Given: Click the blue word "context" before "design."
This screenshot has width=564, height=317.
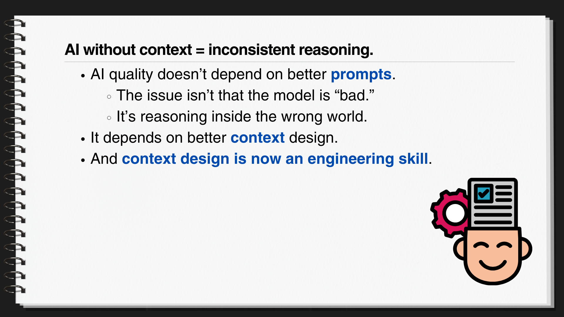Looking at the screenshot, I should [x=257, y=138].
